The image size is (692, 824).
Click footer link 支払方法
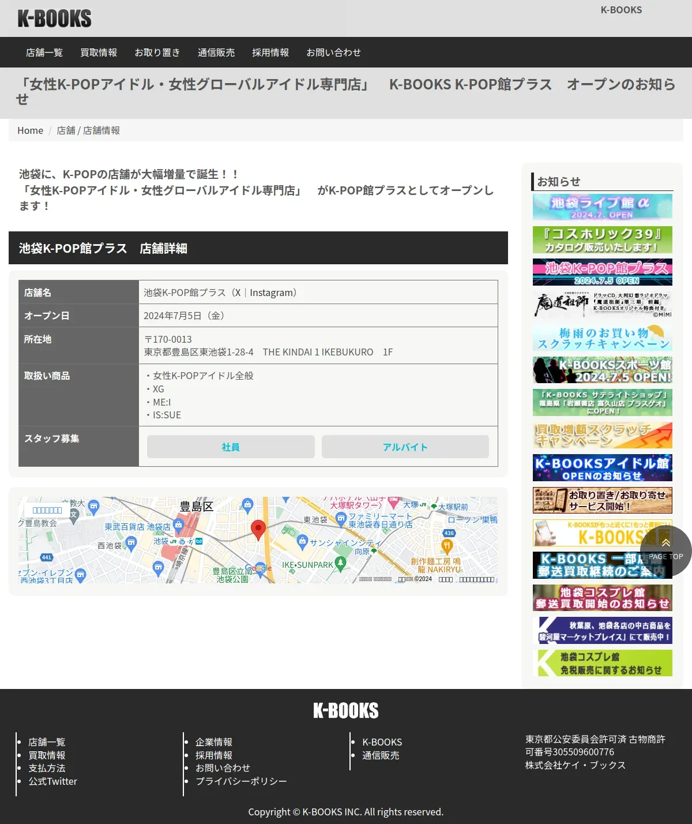(47, 768)
